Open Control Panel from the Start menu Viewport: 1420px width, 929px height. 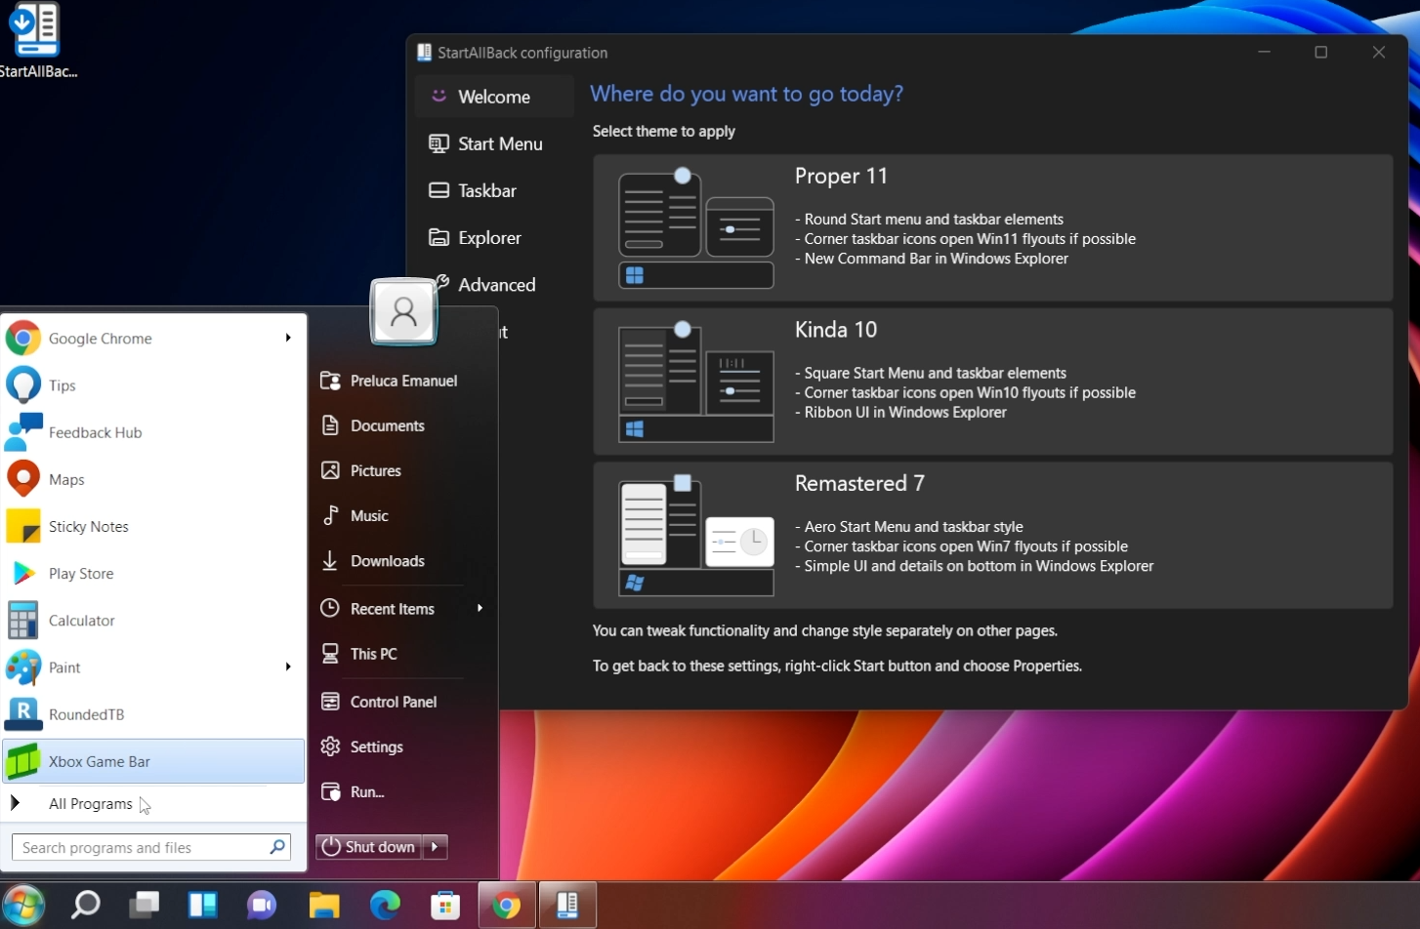pyautogui.click(x=391, y=701)
